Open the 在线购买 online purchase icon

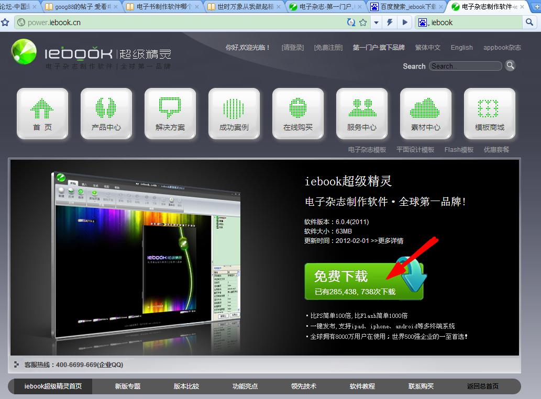pyautogui.click(x=298, y=114)
